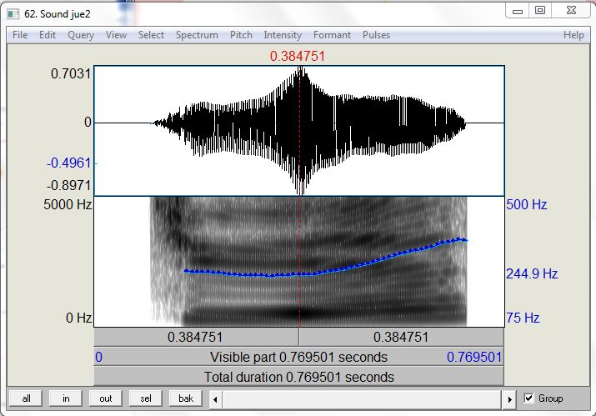This screenshot has width=596, height=416.
Task: Open the Edit menu
Action: point(48,35)
